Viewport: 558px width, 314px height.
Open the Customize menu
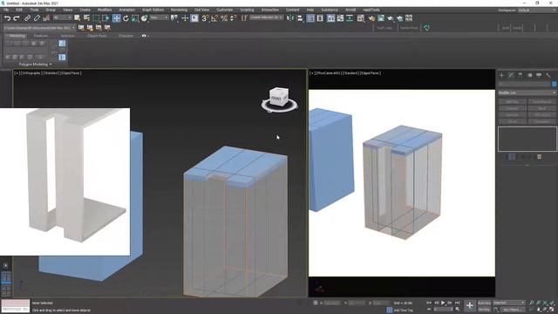pyautogui.click(x=225, y=10)
